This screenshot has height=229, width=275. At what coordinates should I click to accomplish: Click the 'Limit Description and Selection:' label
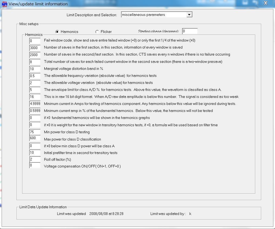(x=92, y=15)
